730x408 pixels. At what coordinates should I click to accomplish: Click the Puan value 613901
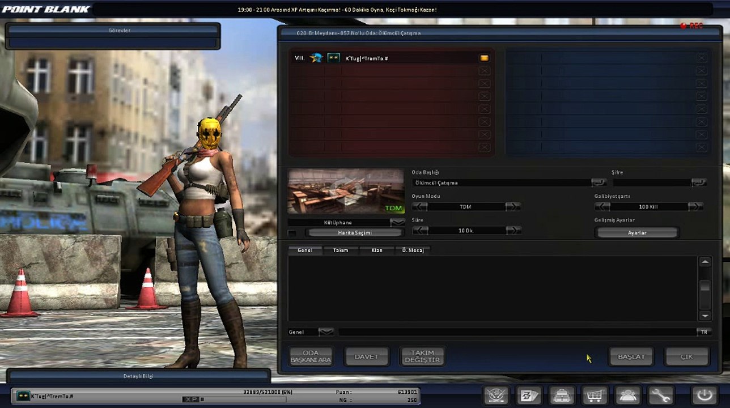tap(407, 392)
